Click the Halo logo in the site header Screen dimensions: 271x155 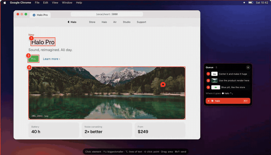click(x=72, y=22)
